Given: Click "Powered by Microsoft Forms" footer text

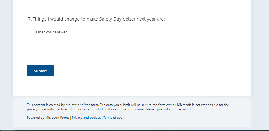Looking at the screenshot, I should (x=48, y=118).
